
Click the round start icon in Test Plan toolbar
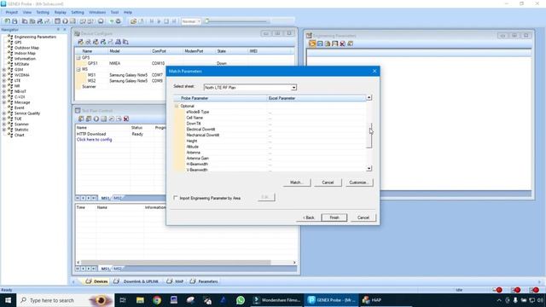[x=96, y=119]
